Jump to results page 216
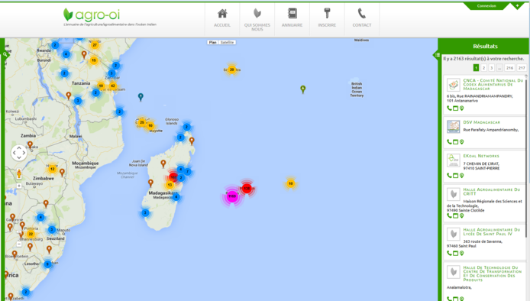 tap(509, 68)
